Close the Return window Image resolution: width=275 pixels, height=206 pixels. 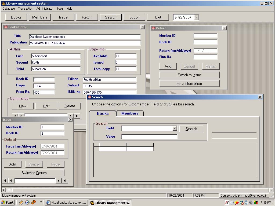click(225, 28)
